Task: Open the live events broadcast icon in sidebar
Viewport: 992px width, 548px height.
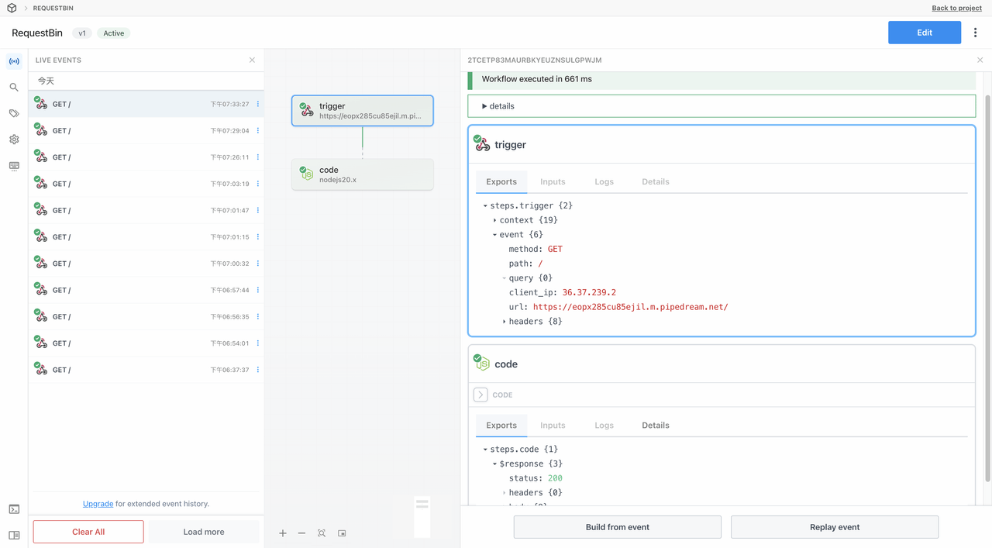Action: pyautogui.click(x=14, y=61)
